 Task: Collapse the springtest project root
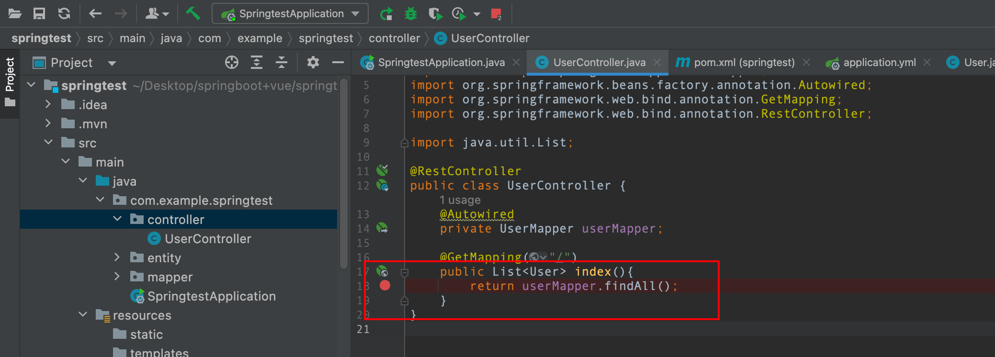32,85
